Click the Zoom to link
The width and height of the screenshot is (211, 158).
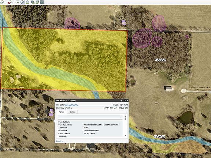tap(60, 141)
